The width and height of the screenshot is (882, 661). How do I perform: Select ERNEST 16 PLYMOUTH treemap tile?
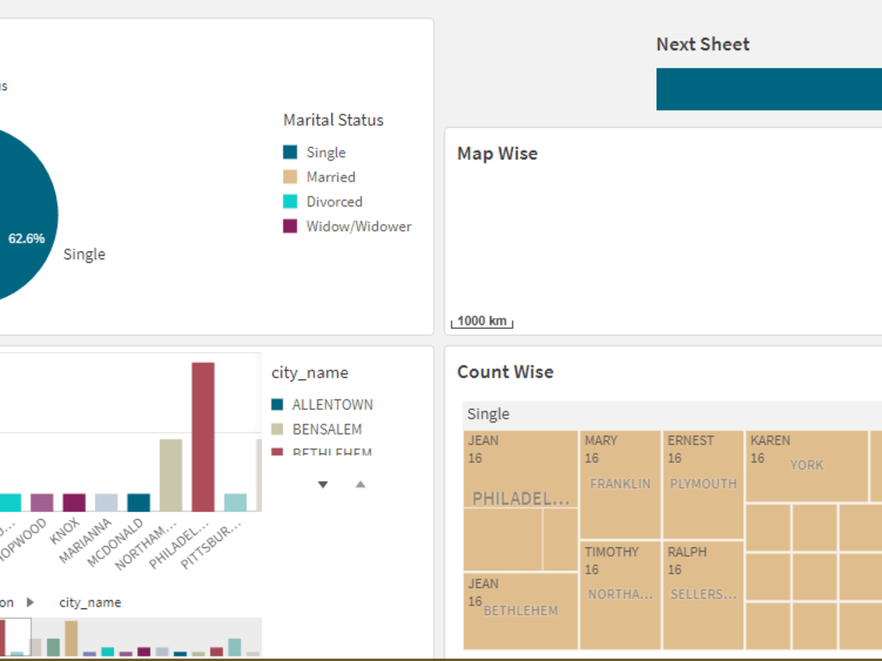coord(703,485)
